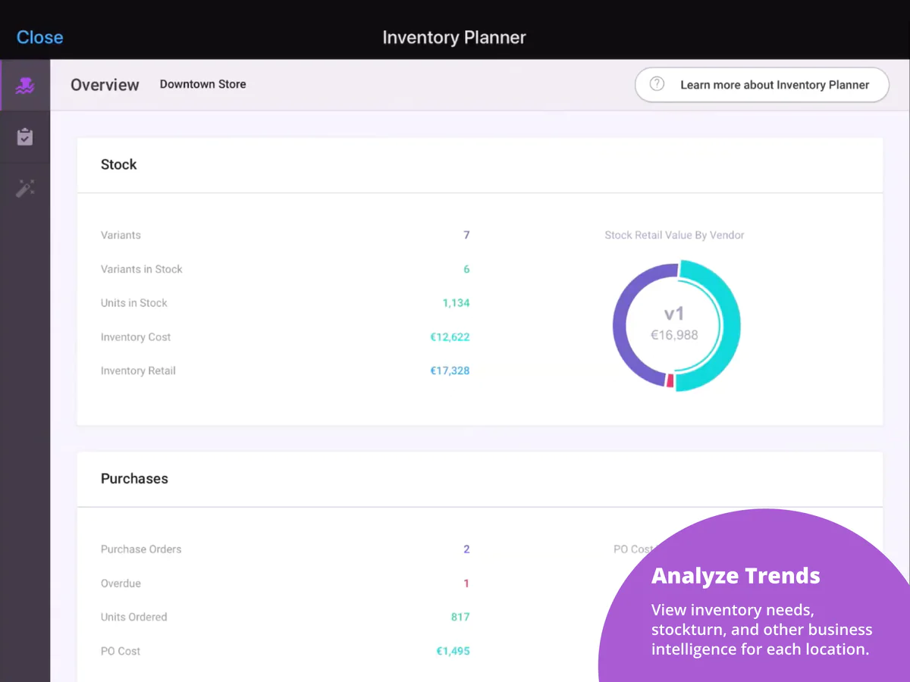This screenshot has height=682, width=910.
Task: Open the Purchase Orders count 2
Action: click(x=466, y=549)
